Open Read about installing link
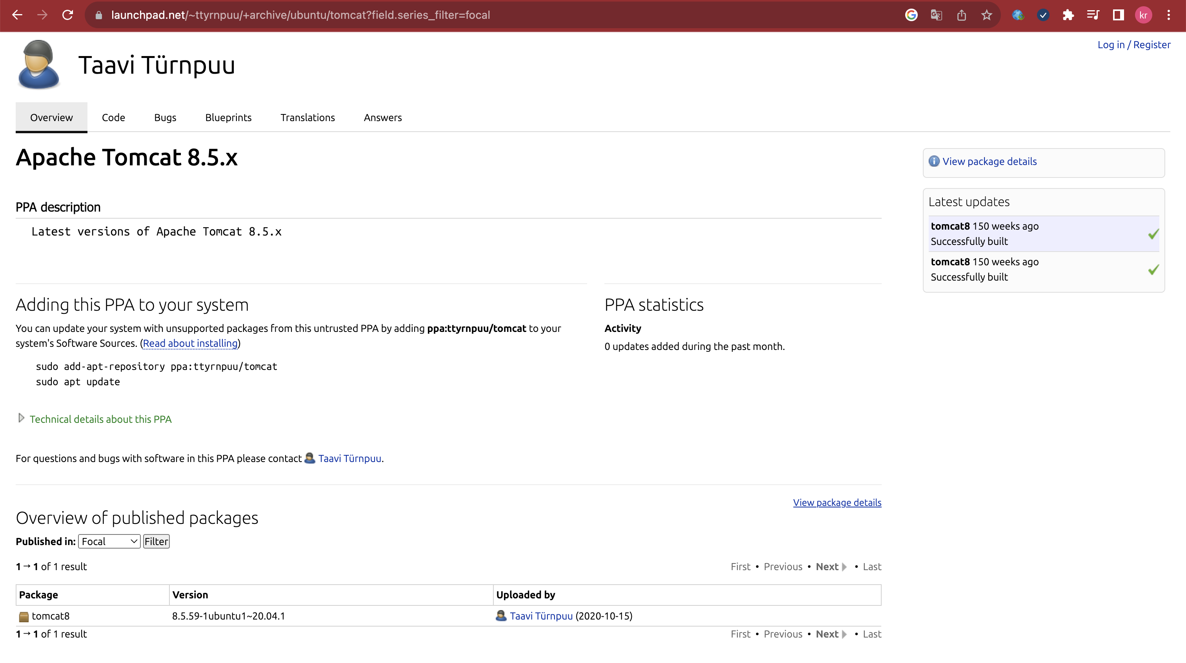The height and width of the screenshot is (663, 1186). 190,343
